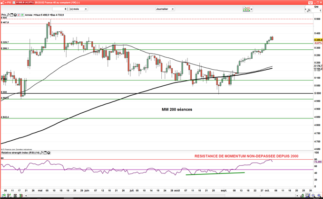This screenshot has width=323, height=199.
Task: Click the 'Année :+Haut 5 498,9 +Bas 4 733,9' text
Action: 44,15
